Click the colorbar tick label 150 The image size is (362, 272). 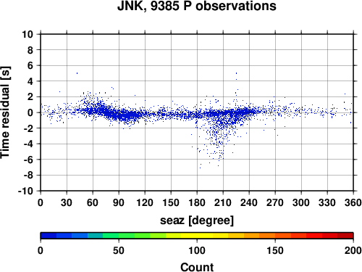coord(275,250)
